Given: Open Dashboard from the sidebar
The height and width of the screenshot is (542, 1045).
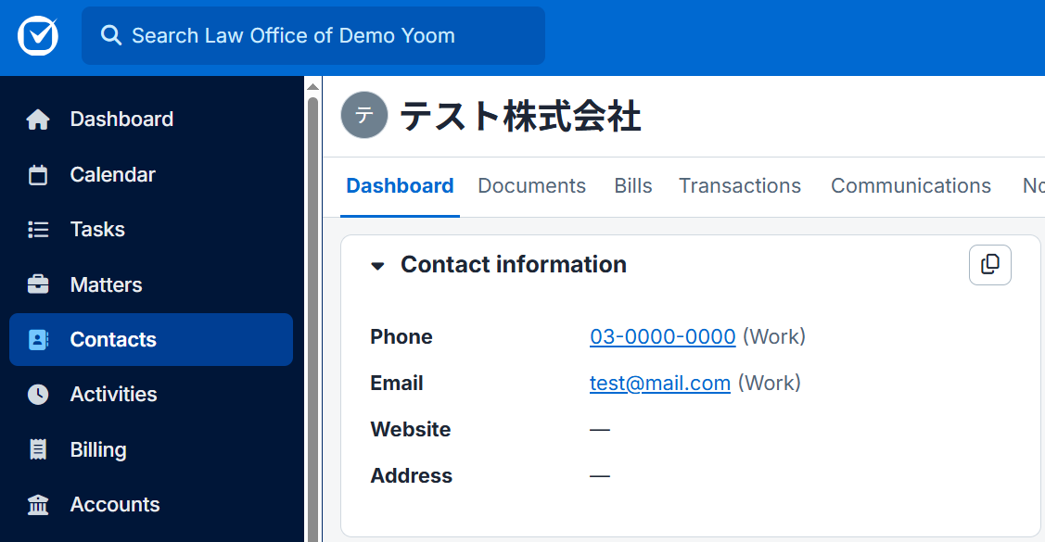Looking at the screenshot, I should pos(151,120).
